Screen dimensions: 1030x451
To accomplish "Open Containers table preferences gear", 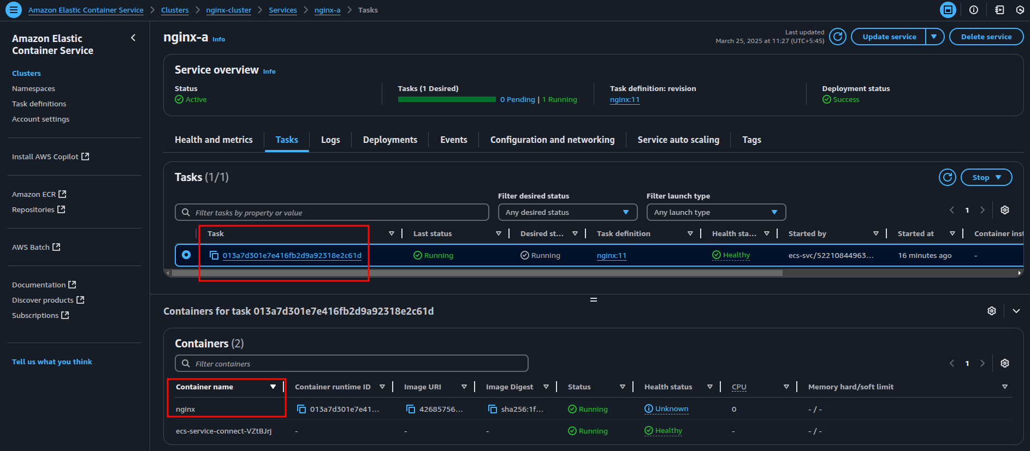I will tap(1004, 363).
